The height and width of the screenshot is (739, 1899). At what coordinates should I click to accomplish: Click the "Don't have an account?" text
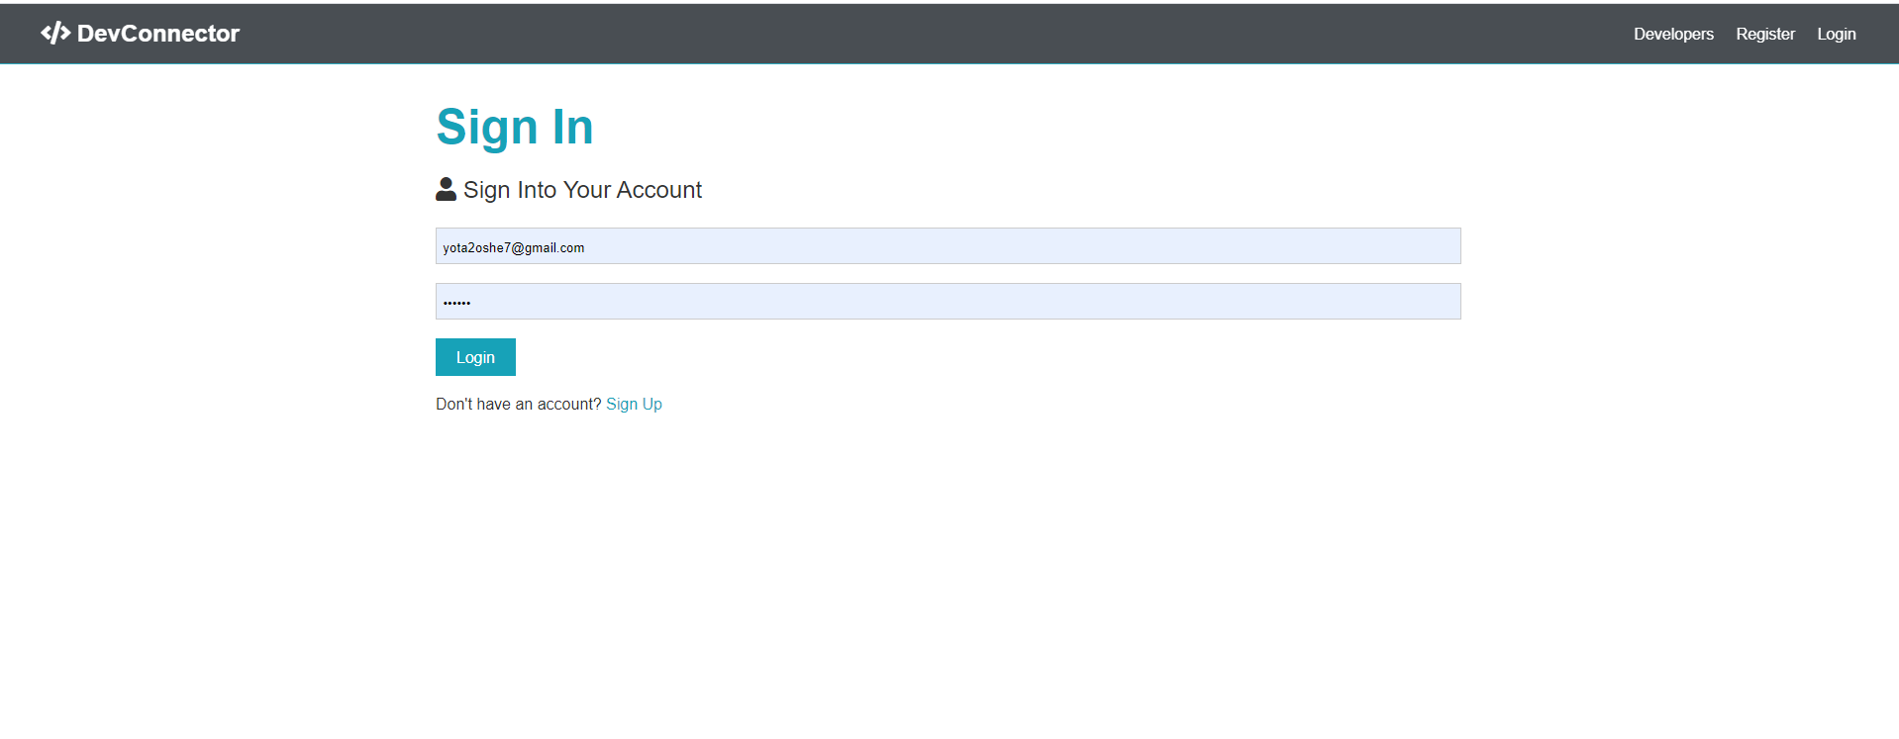tap(519, 404)
